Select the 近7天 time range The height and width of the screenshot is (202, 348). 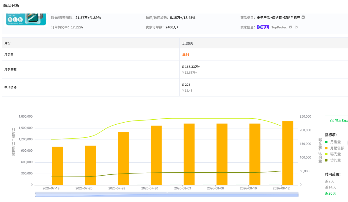pyautogui.click(x=329, y=181)
